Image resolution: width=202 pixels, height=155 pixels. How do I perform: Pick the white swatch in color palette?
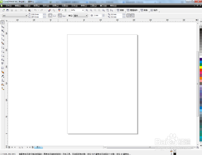pos(201,57)
